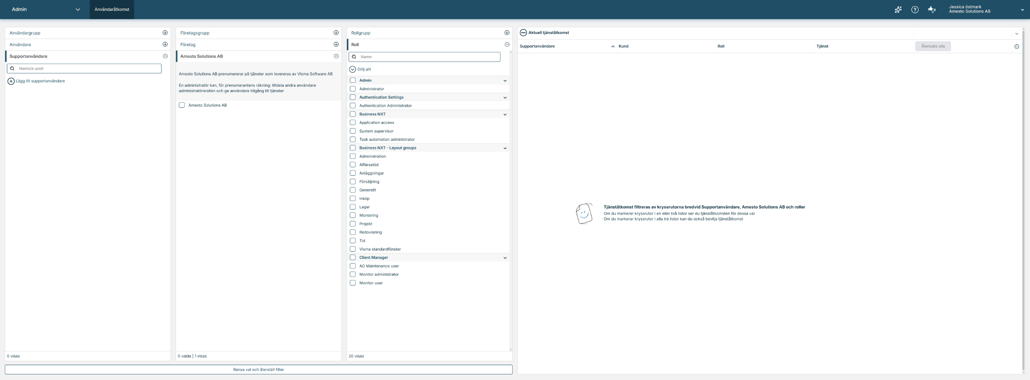Click the sort arrow on Supportanvändare column
The image size is (1030, 380).
[x=613, y=47]
